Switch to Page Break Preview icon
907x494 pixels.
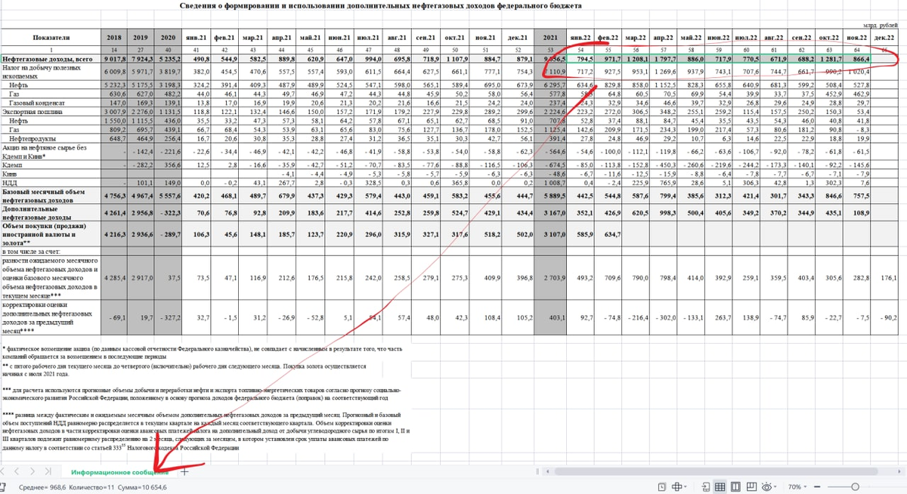coord(751,486)
